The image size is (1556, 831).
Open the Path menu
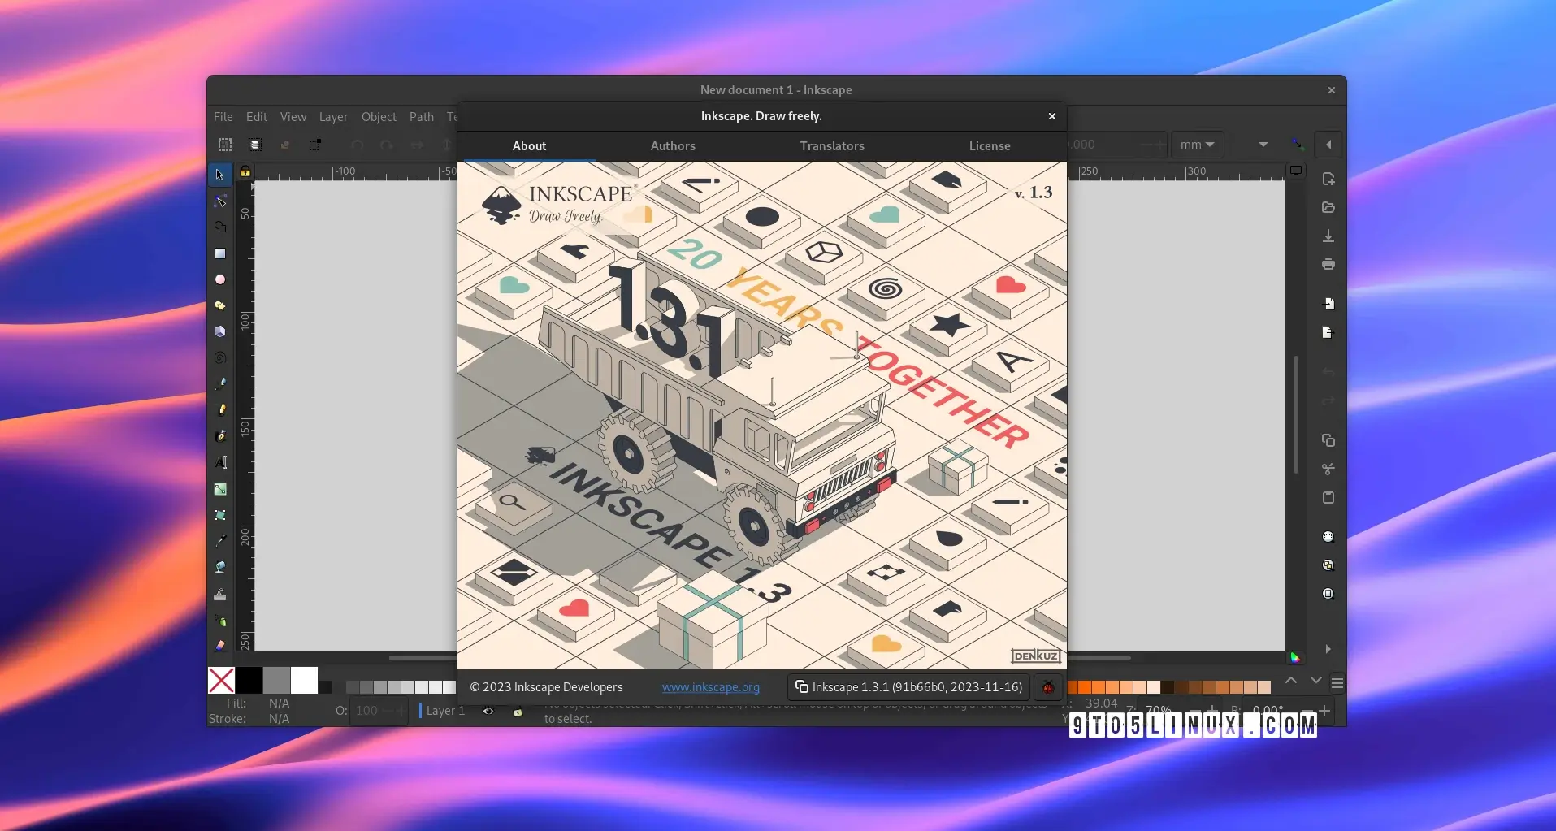click(422, 117)
